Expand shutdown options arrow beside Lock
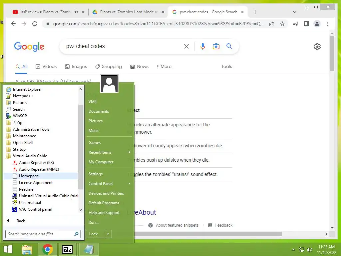This screenshot has width=341, height=256. (x=108, y=234)
